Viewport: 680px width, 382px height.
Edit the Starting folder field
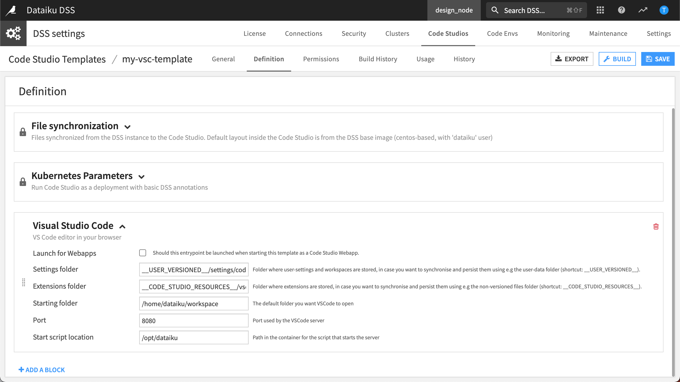(x=194, y=303)
